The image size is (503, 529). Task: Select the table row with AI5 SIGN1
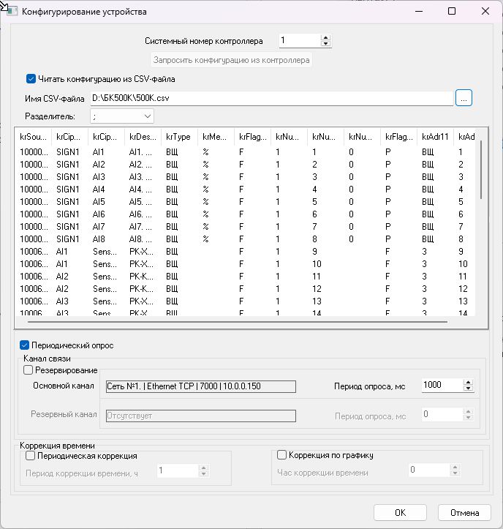pyautogui.click(x=245, y=202)
